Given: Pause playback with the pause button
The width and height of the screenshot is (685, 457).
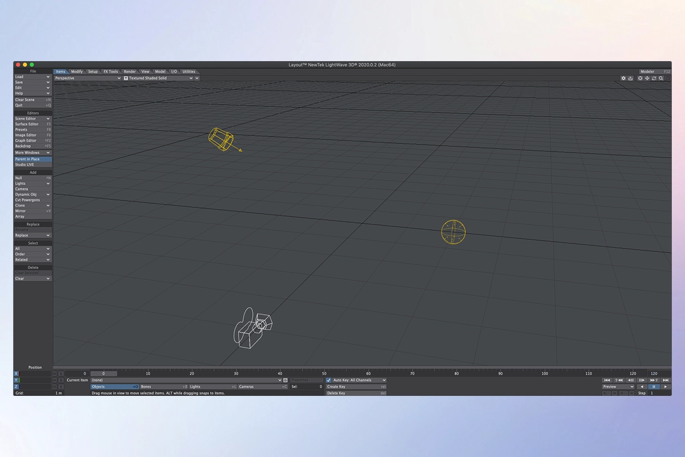Looking at the screenshot, I should (x=654, y=387).
